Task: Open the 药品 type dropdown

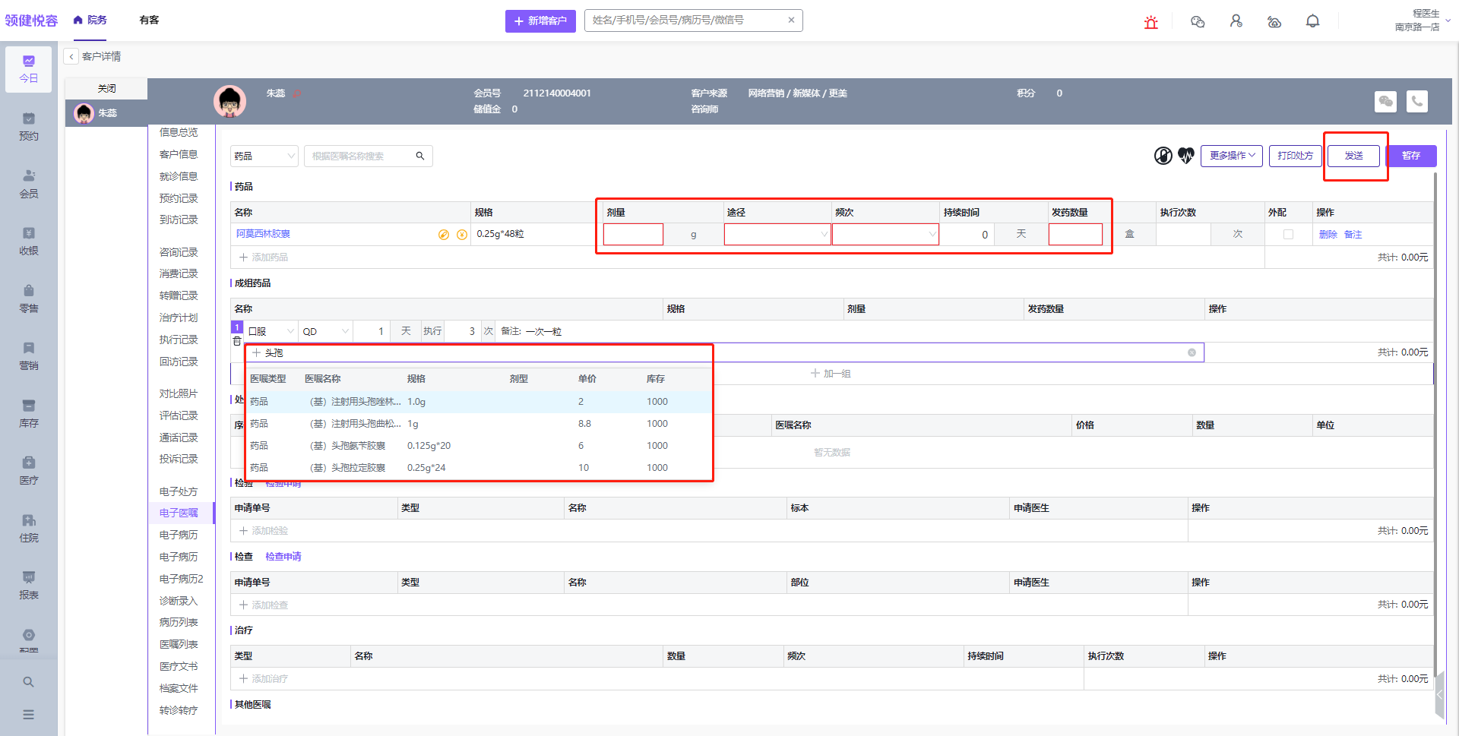Action: pyautogui.click(x=264, y=156)
